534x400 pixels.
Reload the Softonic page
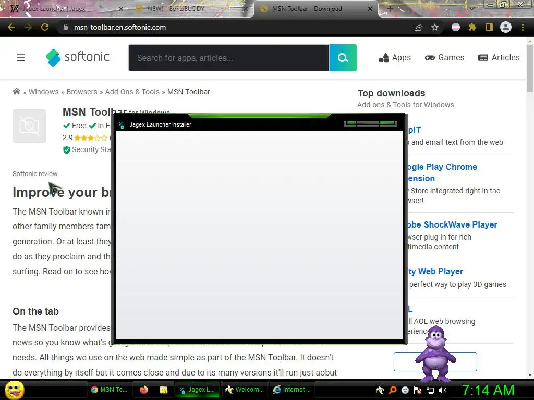tap(45, 27)
